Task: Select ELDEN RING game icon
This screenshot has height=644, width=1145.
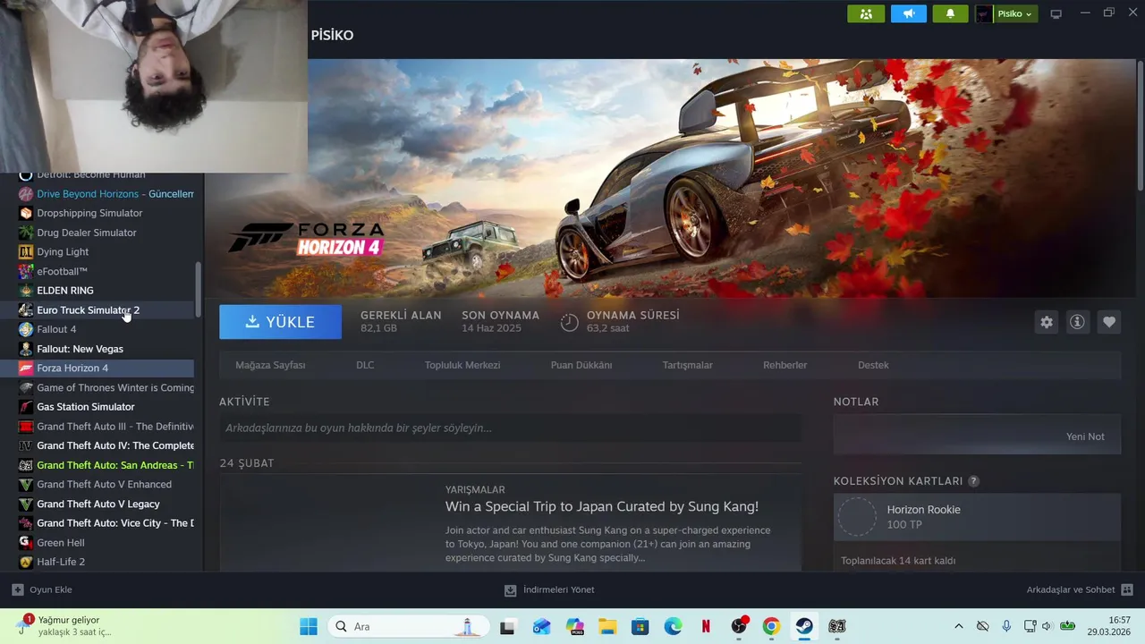Action: [x=26, y=291]
